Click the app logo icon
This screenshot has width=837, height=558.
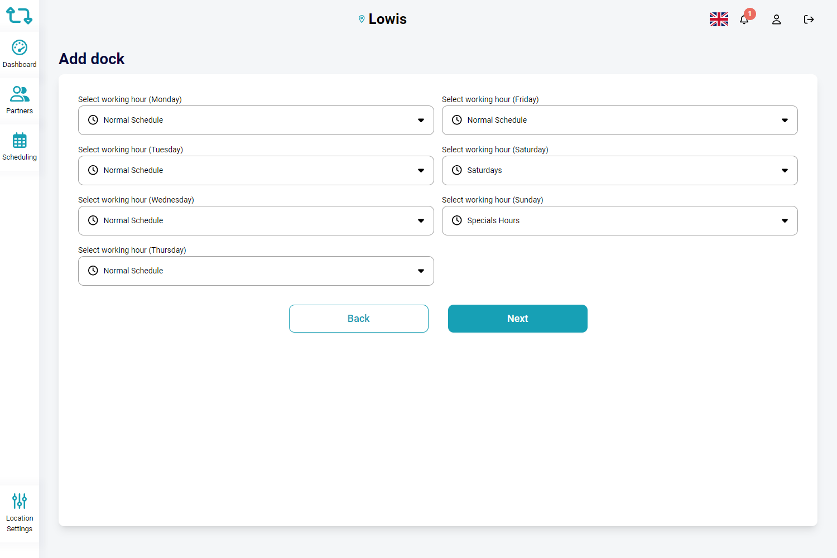19,16
